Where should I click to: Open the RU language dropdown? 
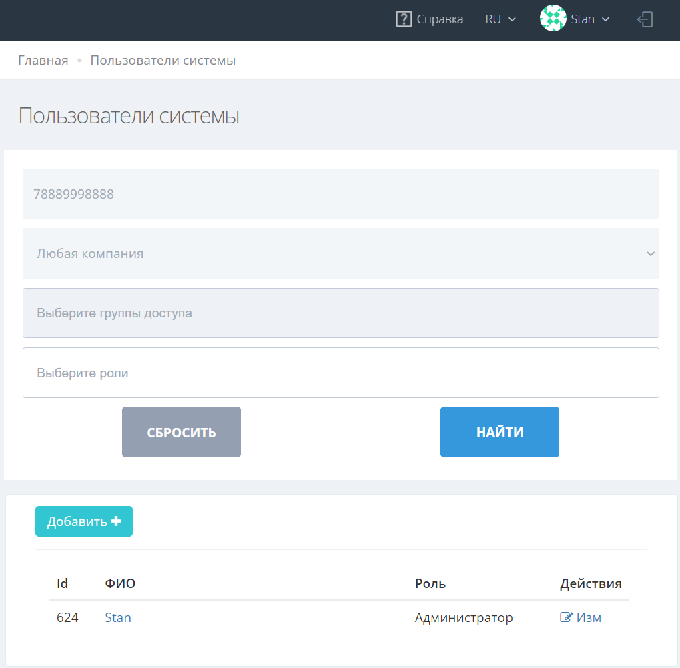[x=500, y=19]
